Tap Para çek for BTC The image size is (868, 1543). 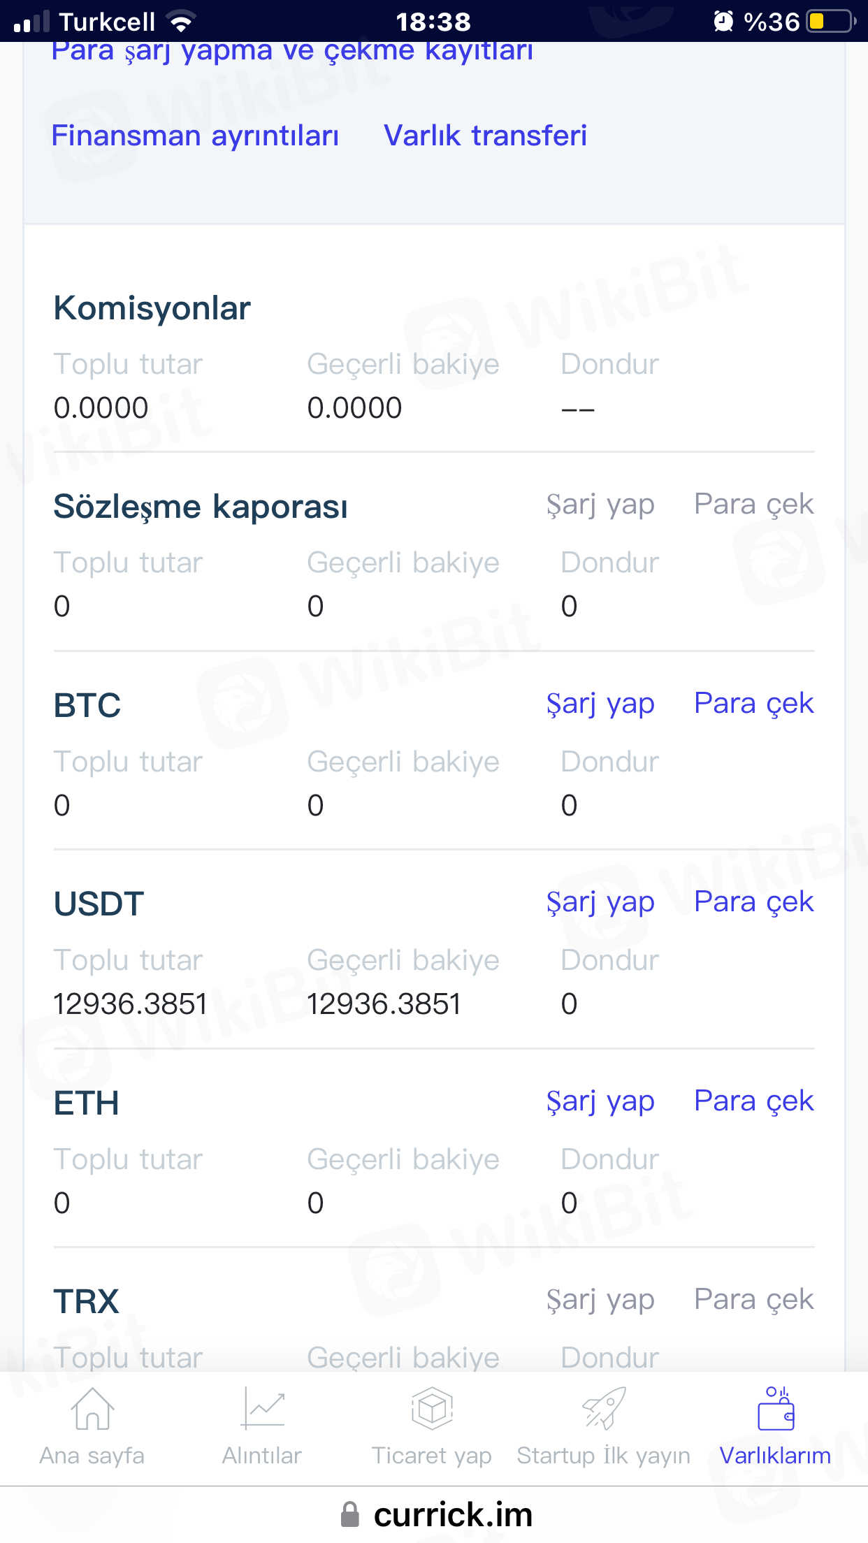[x=753, y=704]
